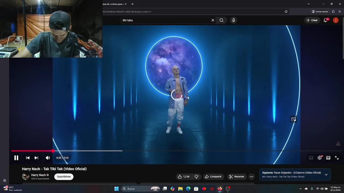Clear the 'tiki taka' search text
The width and height of the screenshot is (344, 193).
pyautogui.click(x=213, y=20)
